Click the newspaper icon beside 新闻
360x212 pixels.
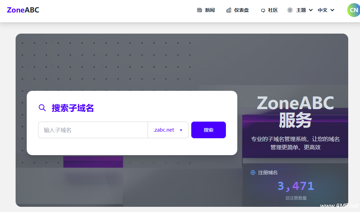point(200,10)
